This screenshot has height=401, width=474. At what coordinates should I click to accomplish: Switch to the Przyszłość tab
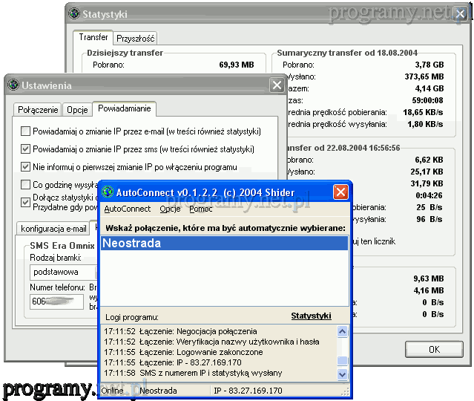136,38
